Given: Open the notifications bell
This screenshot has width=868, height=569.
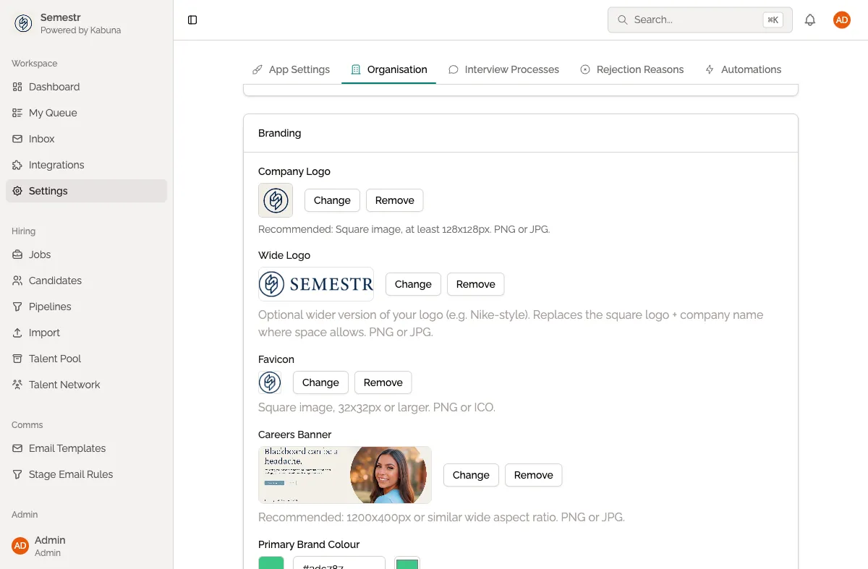Looking at the screenshot, I should (810, 20).
